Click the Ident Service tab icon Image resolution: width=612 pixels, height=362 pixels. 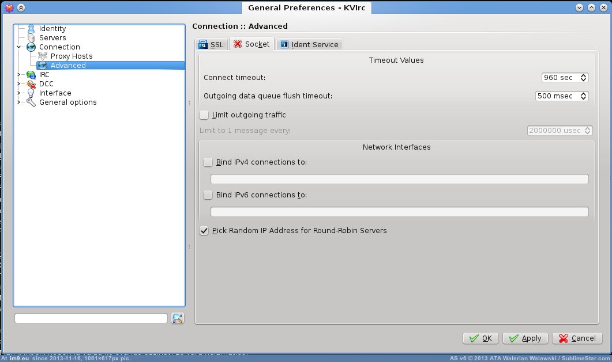pos(284,44)
